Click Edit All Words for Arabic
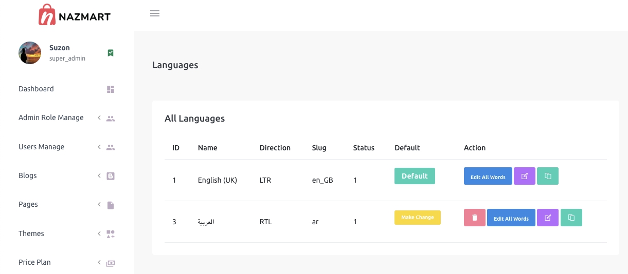This screenshot has width=628, height=274. (511, 218)
